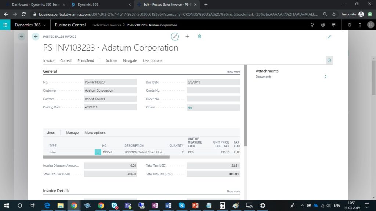
Task: Click the Due Date field 5/8/2019
Action: [213, 82]
